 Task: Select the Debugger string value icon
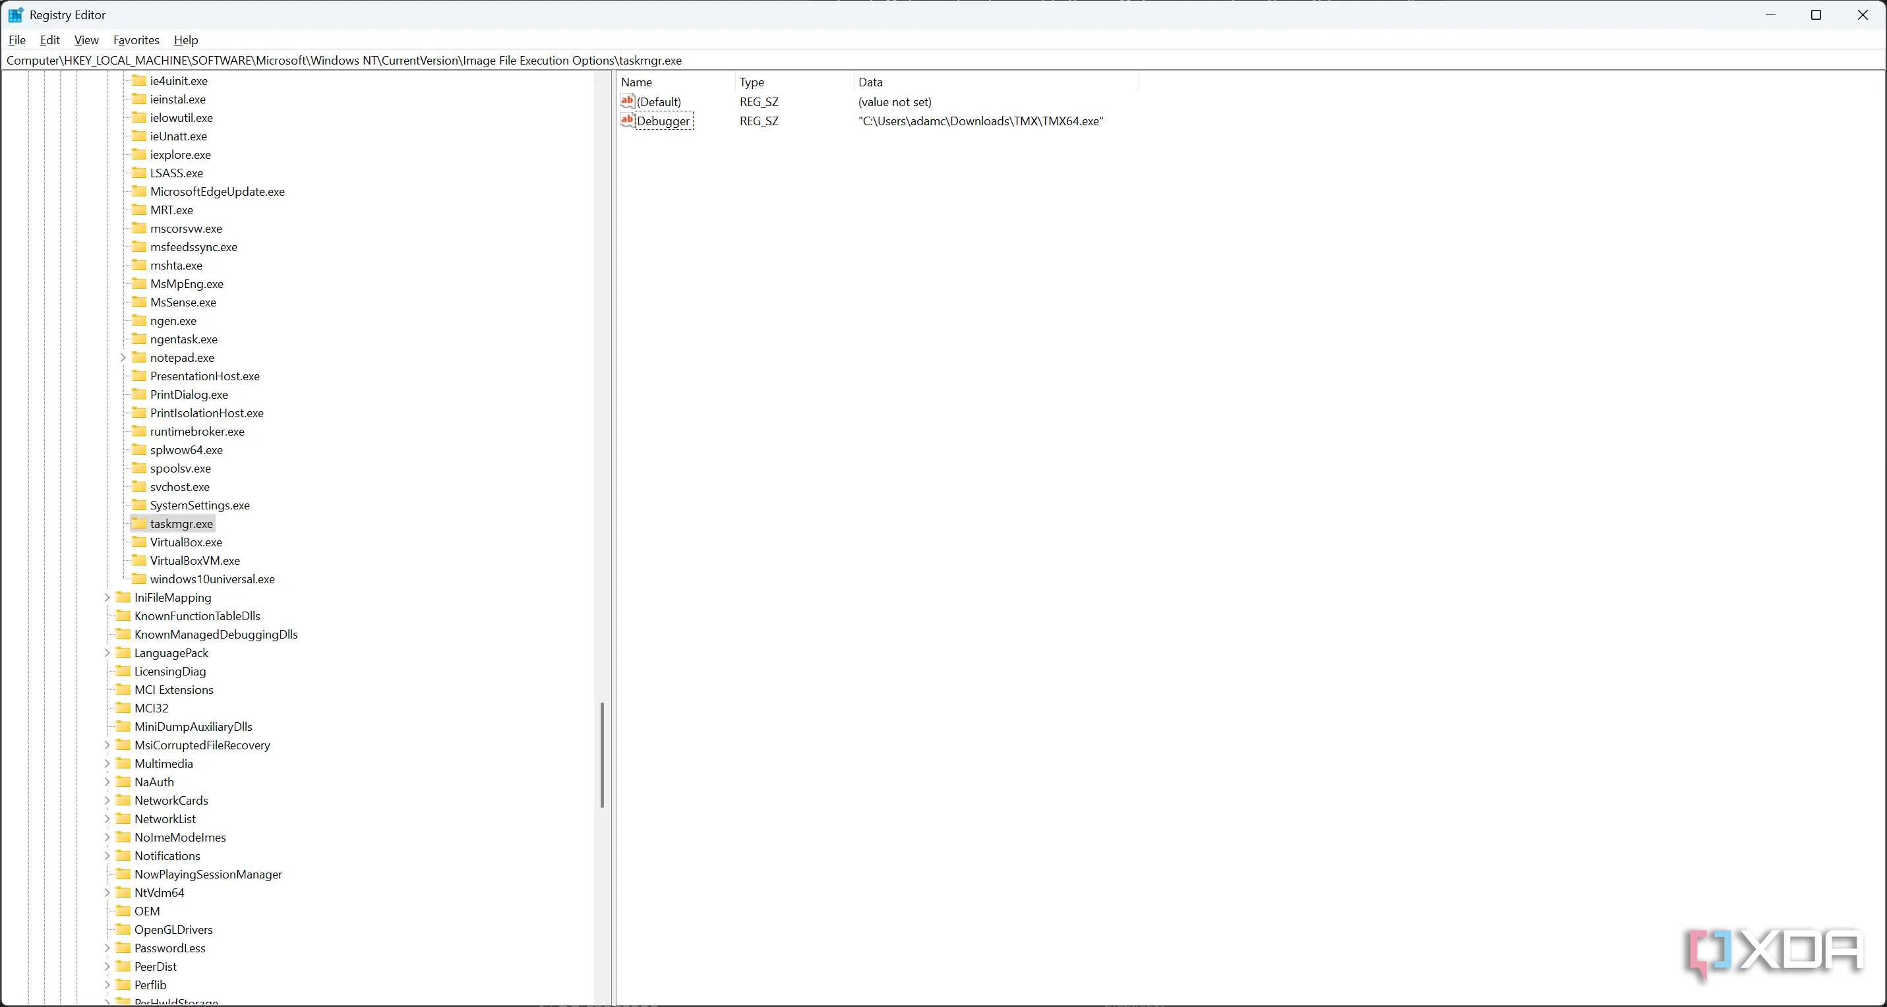[x=627, y=120]
